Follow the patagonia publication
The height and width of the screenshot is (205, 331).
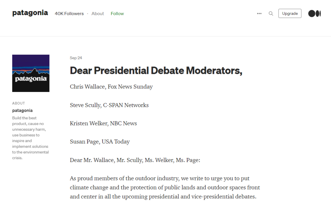(x=117, y=14)
